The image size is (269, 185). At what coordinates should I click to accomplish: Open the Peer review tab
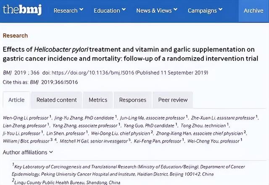tap(172, 100)
